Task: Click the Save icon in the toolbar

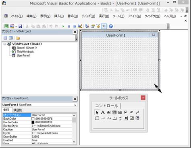Action: tap(20, 26)
